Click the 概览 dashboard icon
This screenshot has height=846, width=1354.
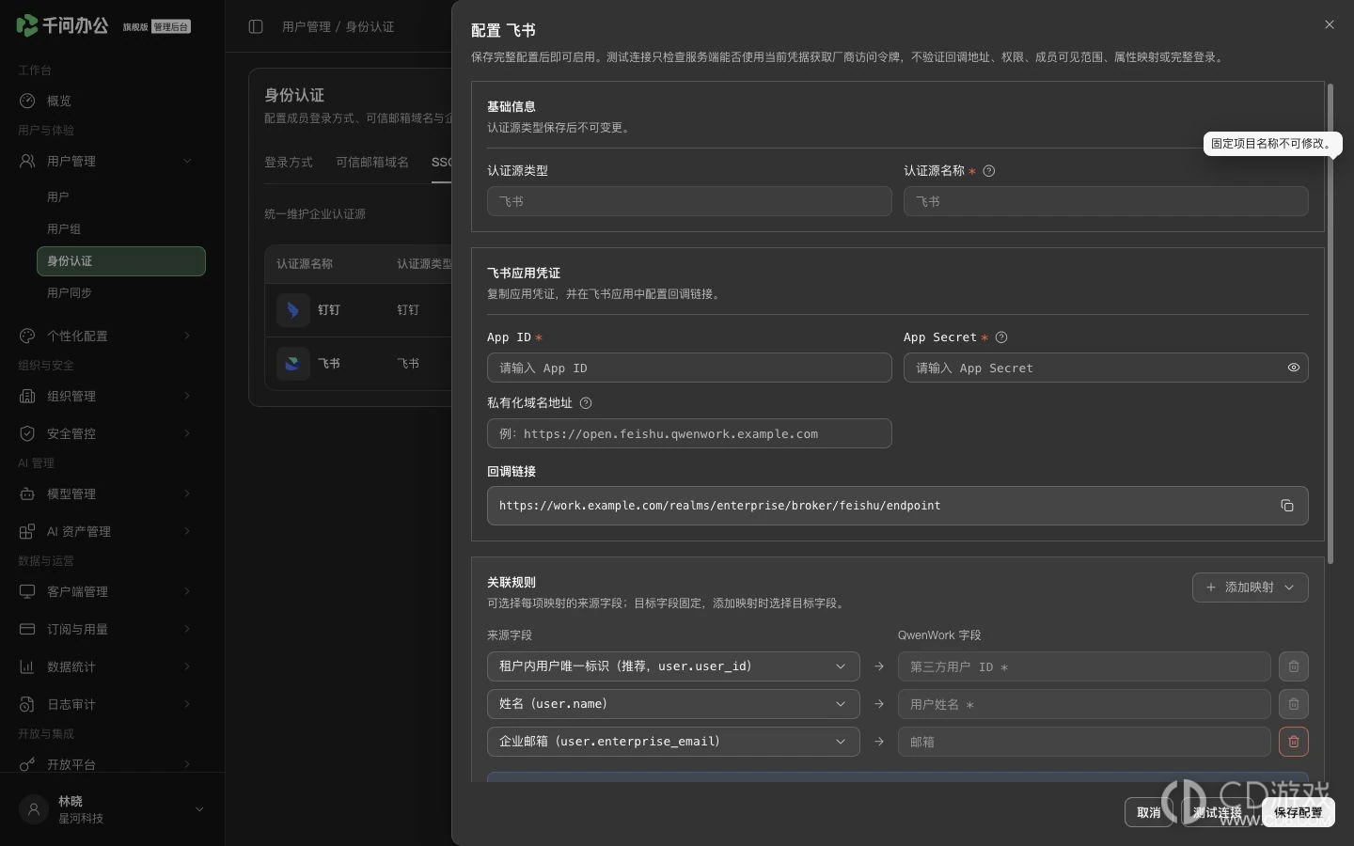coord(27,101)
